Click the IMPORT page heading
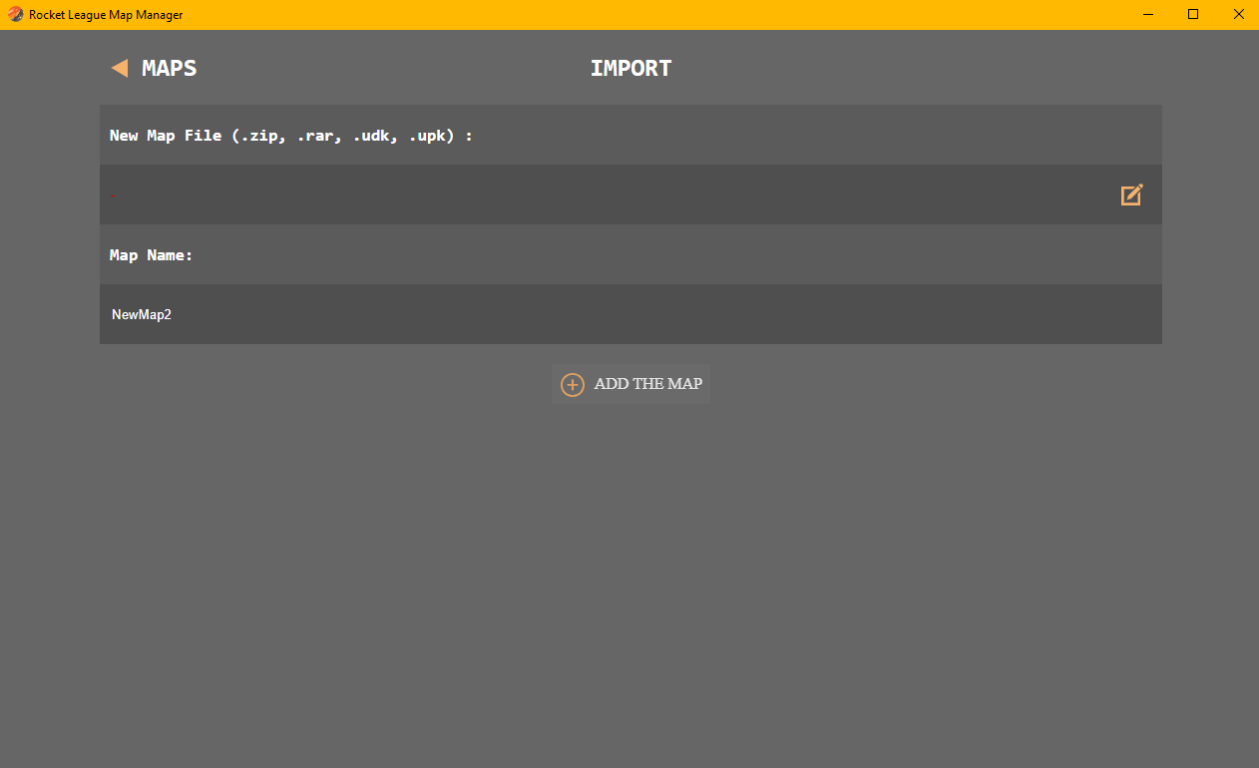1259x768 pixels. point(630,68)
